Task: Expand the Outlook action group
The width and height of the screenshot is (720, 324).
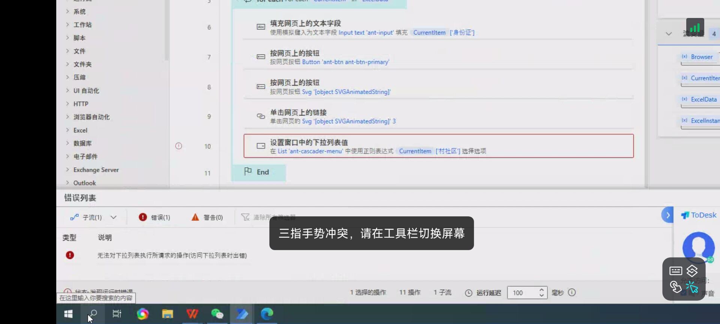Action: click(x=67, y=183)
